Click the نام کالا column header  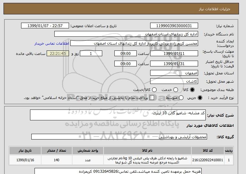pyautogui.click(x=147, y=150)
